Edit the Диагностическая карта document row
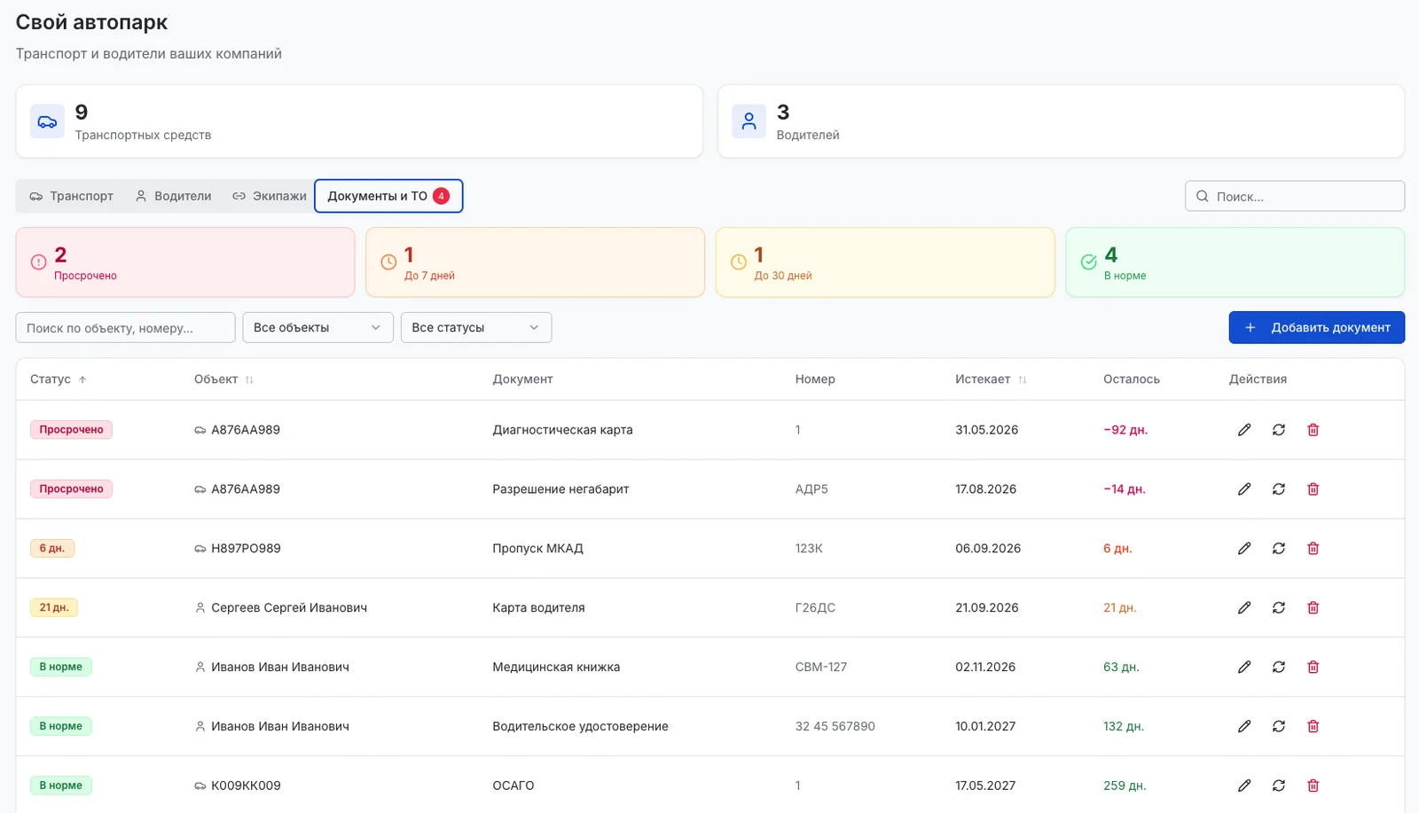 pyautogui.click(x=1244, y=430)
